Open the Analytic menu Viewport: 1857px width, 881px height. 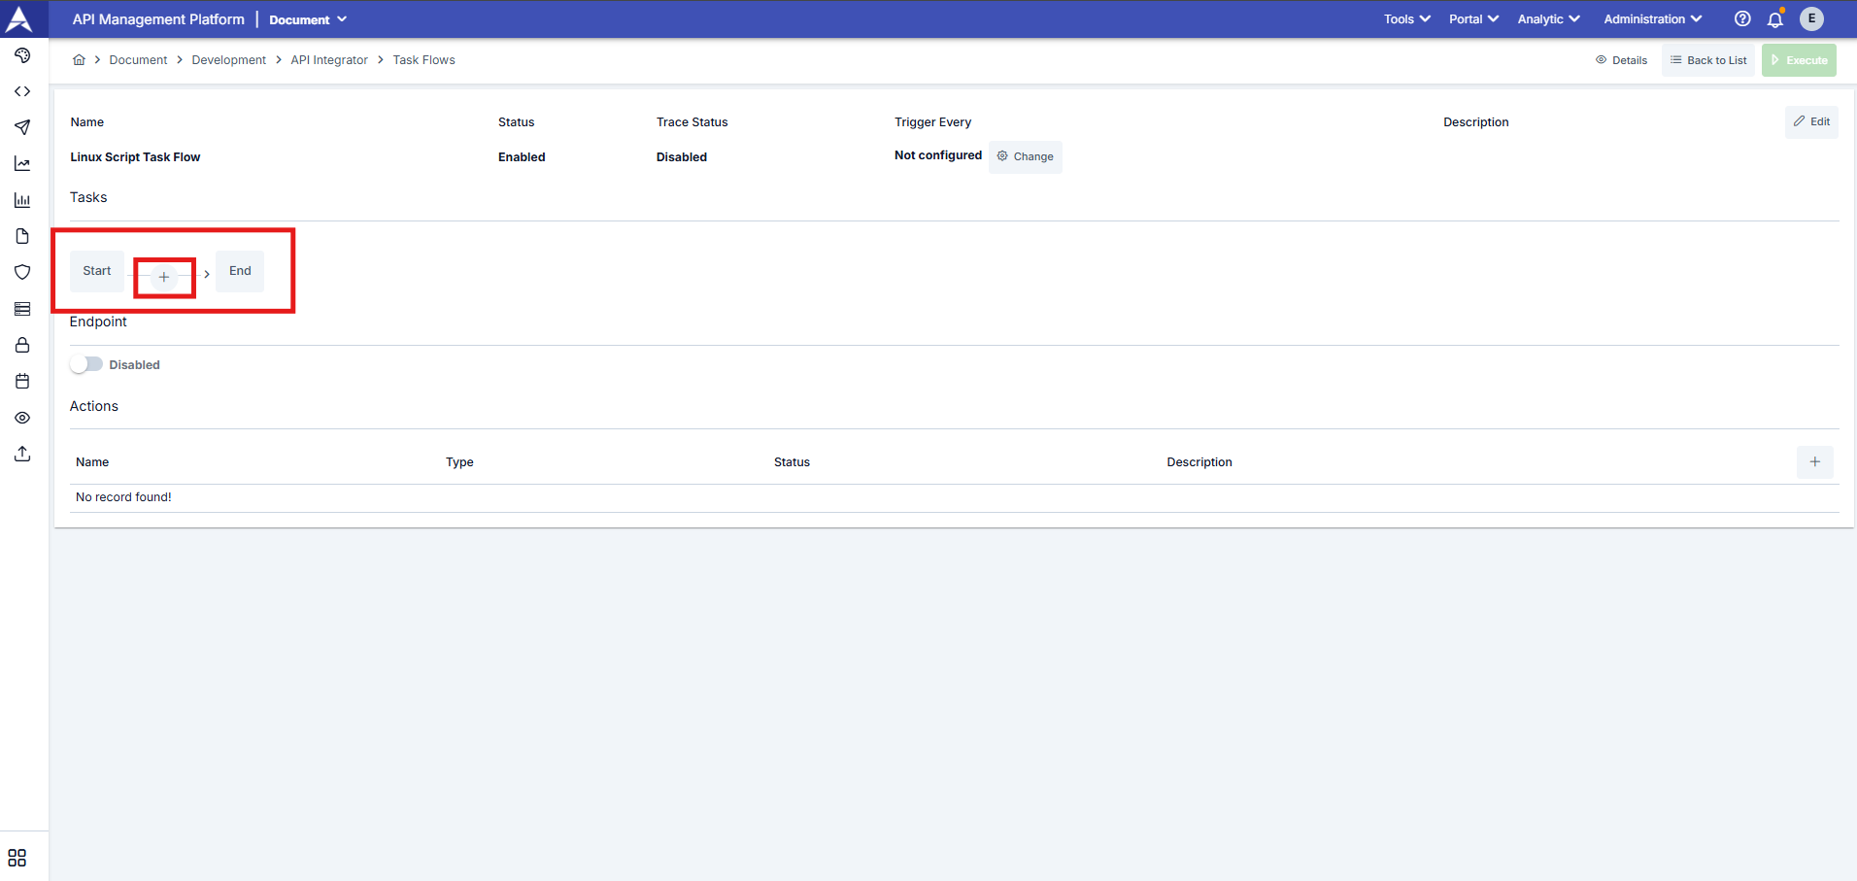click(1548, 19)
